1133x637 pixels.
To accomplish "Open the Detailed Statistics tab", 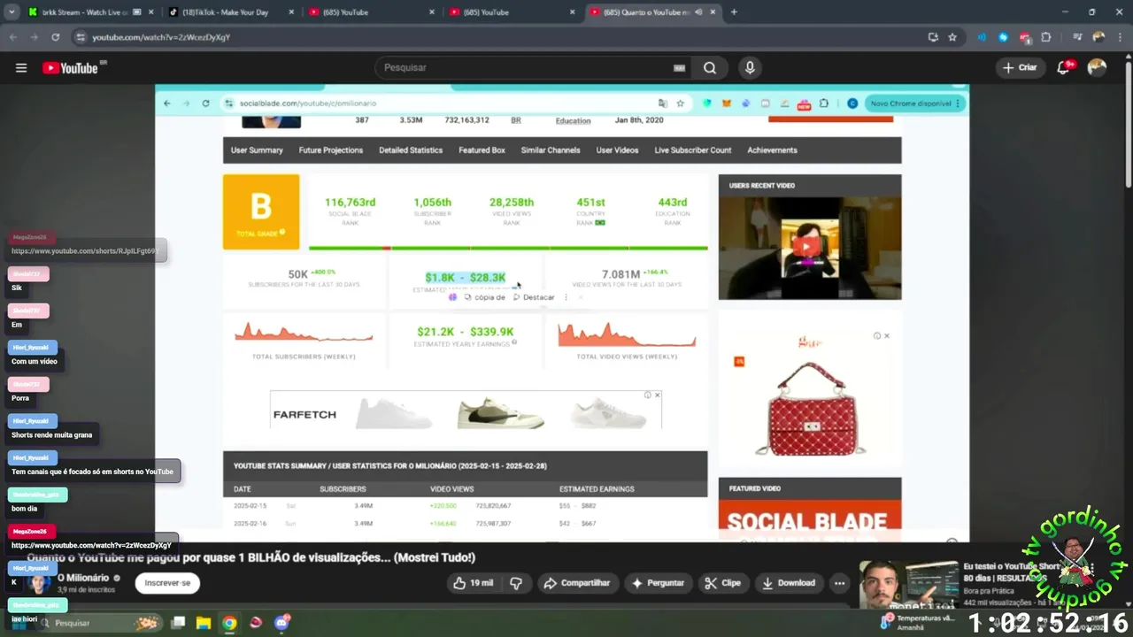I will (x=411, y=150).
